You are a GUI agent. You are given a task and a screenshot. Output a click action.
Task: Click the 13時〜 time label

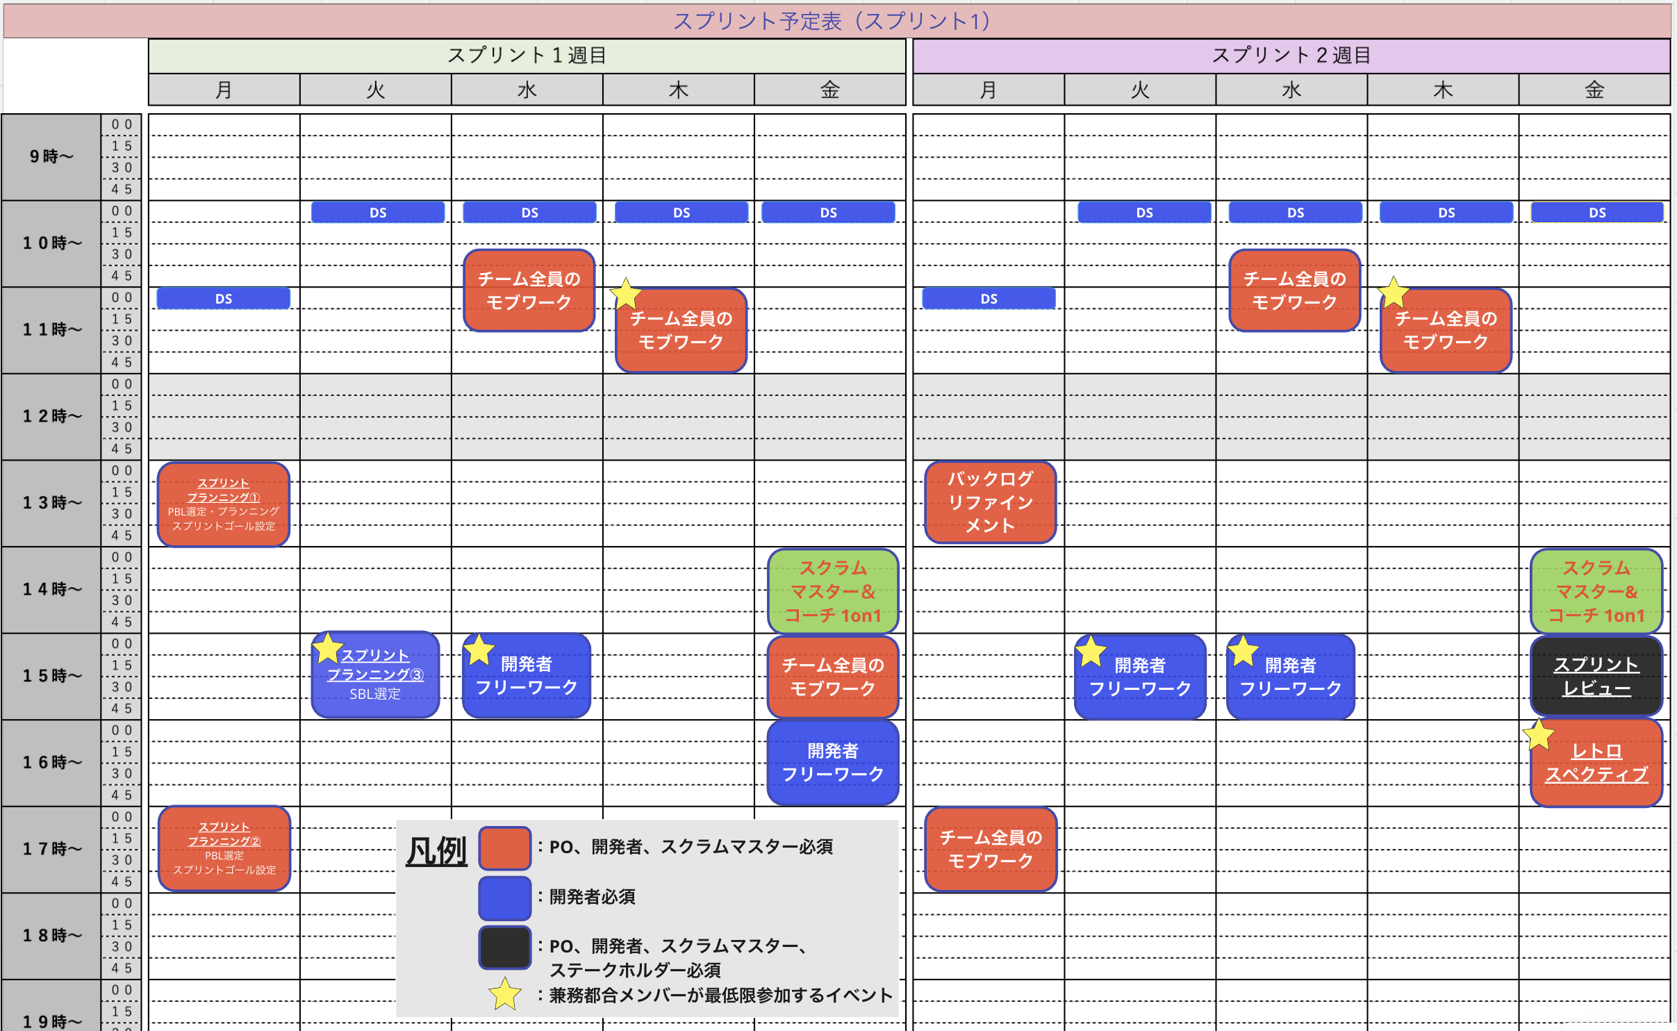click(51, 502)
